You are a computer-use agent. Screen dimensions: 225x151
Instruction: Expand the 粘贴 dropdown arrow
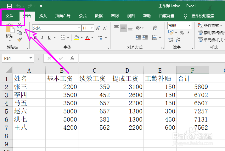click(x=10, y=41)
